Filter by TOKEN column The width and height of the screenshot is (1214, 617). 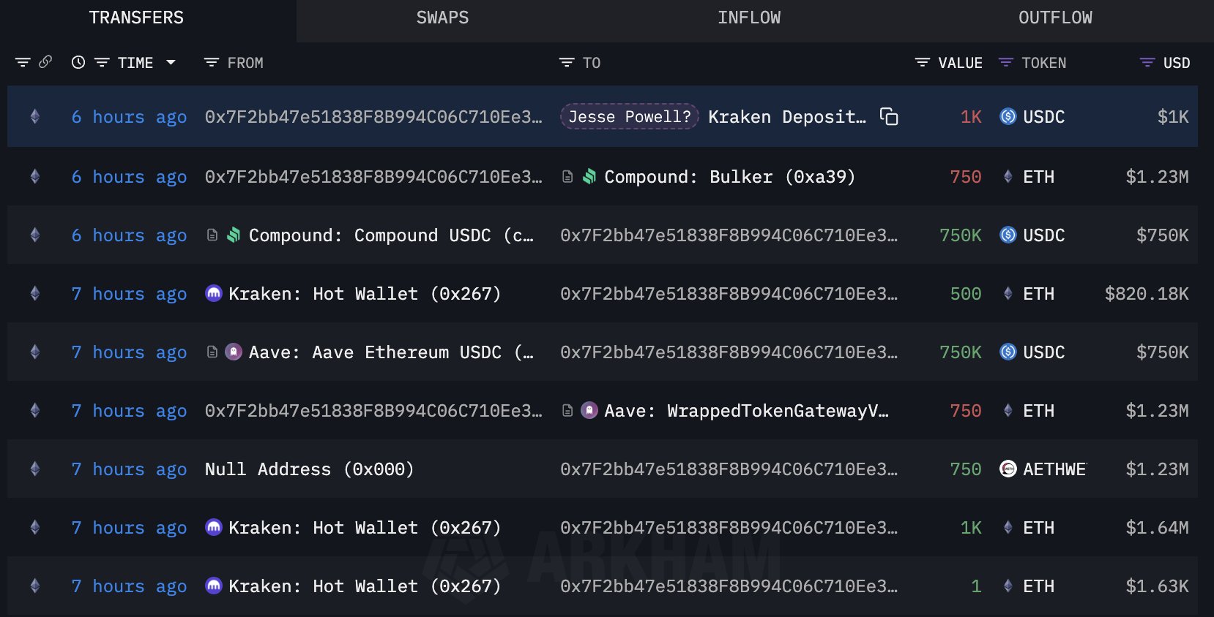click(1006, 63)
